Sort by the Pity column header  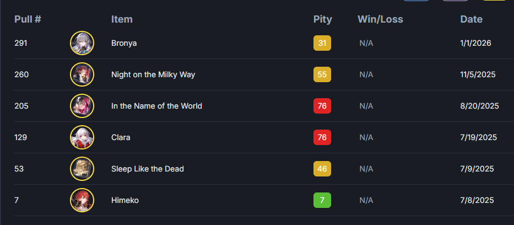(x=323, y=19)
